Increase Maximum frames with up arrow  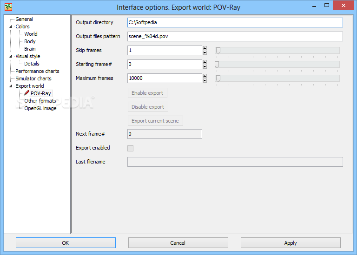205,76
